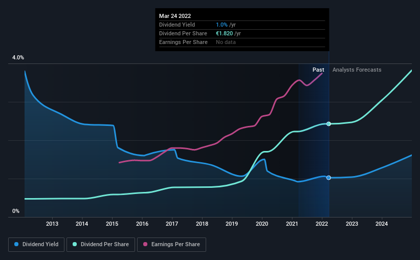
Task: Click the Analysts Forecasts label
Action: pos(357,70)
